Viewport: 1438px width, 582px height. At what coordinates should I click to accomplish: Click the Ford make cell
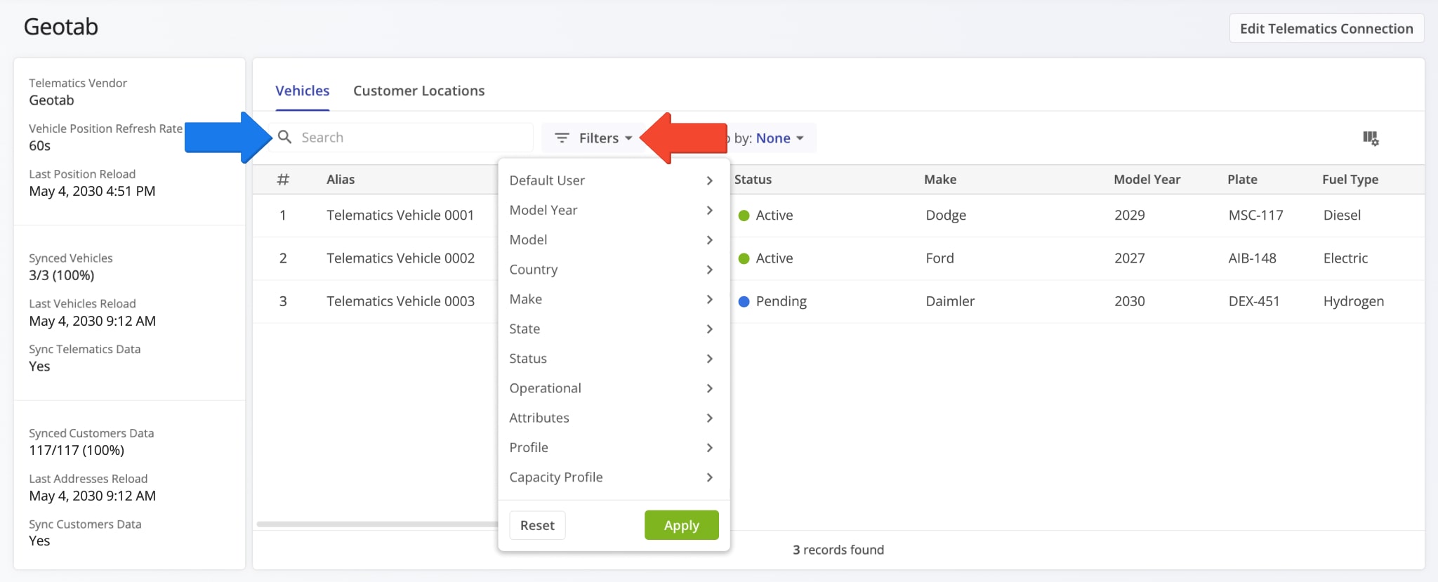tap(939, 258)
